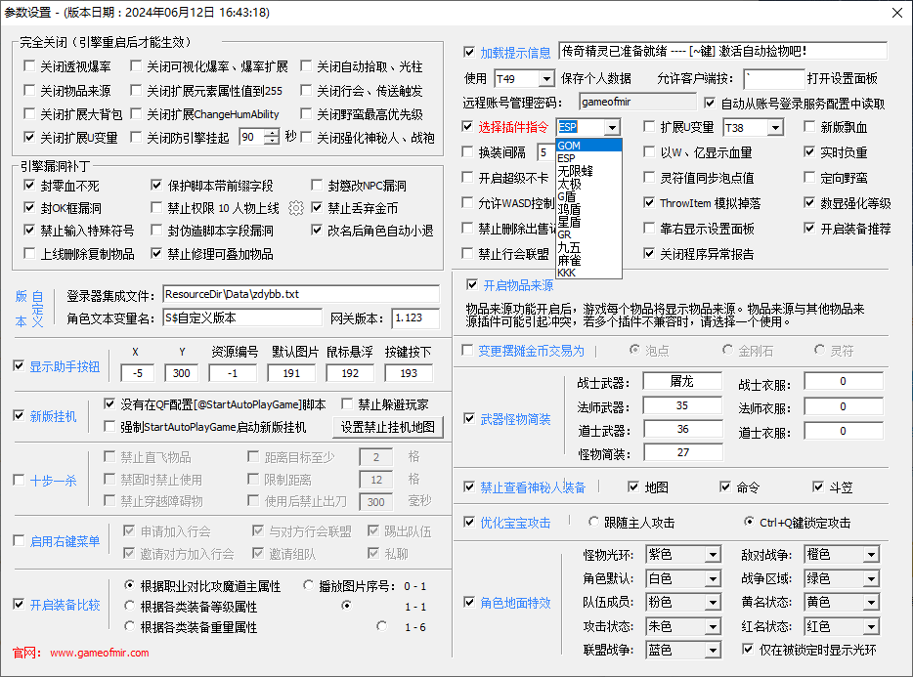Choose 九五 in the dropdown list
The height and width of the screenshot is (677, 913).
tap(588, 247)
